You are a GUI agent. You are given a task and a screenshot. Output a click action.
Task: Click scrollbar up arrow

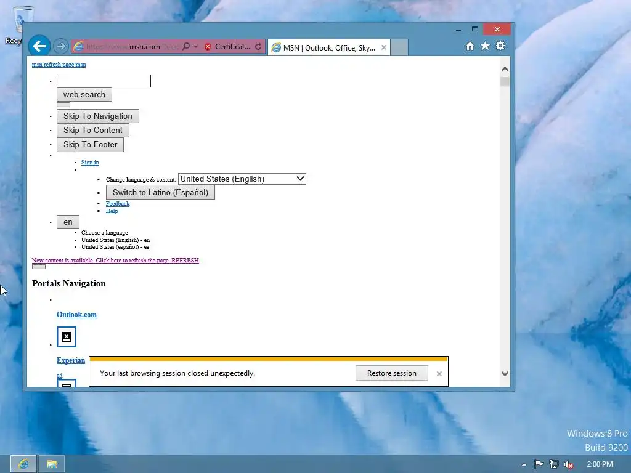click(505, 70)
